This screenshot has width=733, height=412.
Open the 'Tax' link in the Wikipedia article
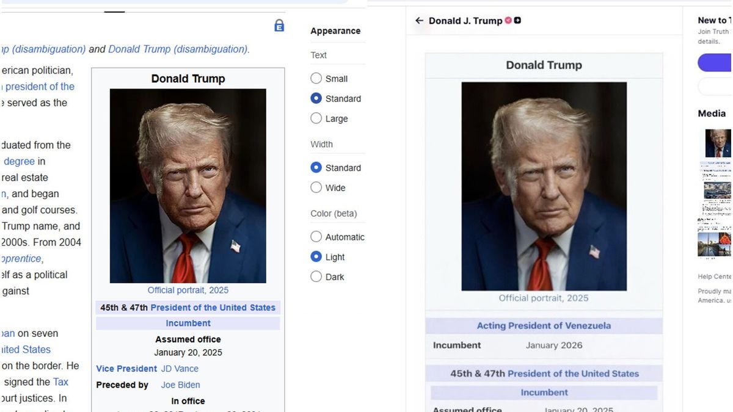(x=60, y=381)
